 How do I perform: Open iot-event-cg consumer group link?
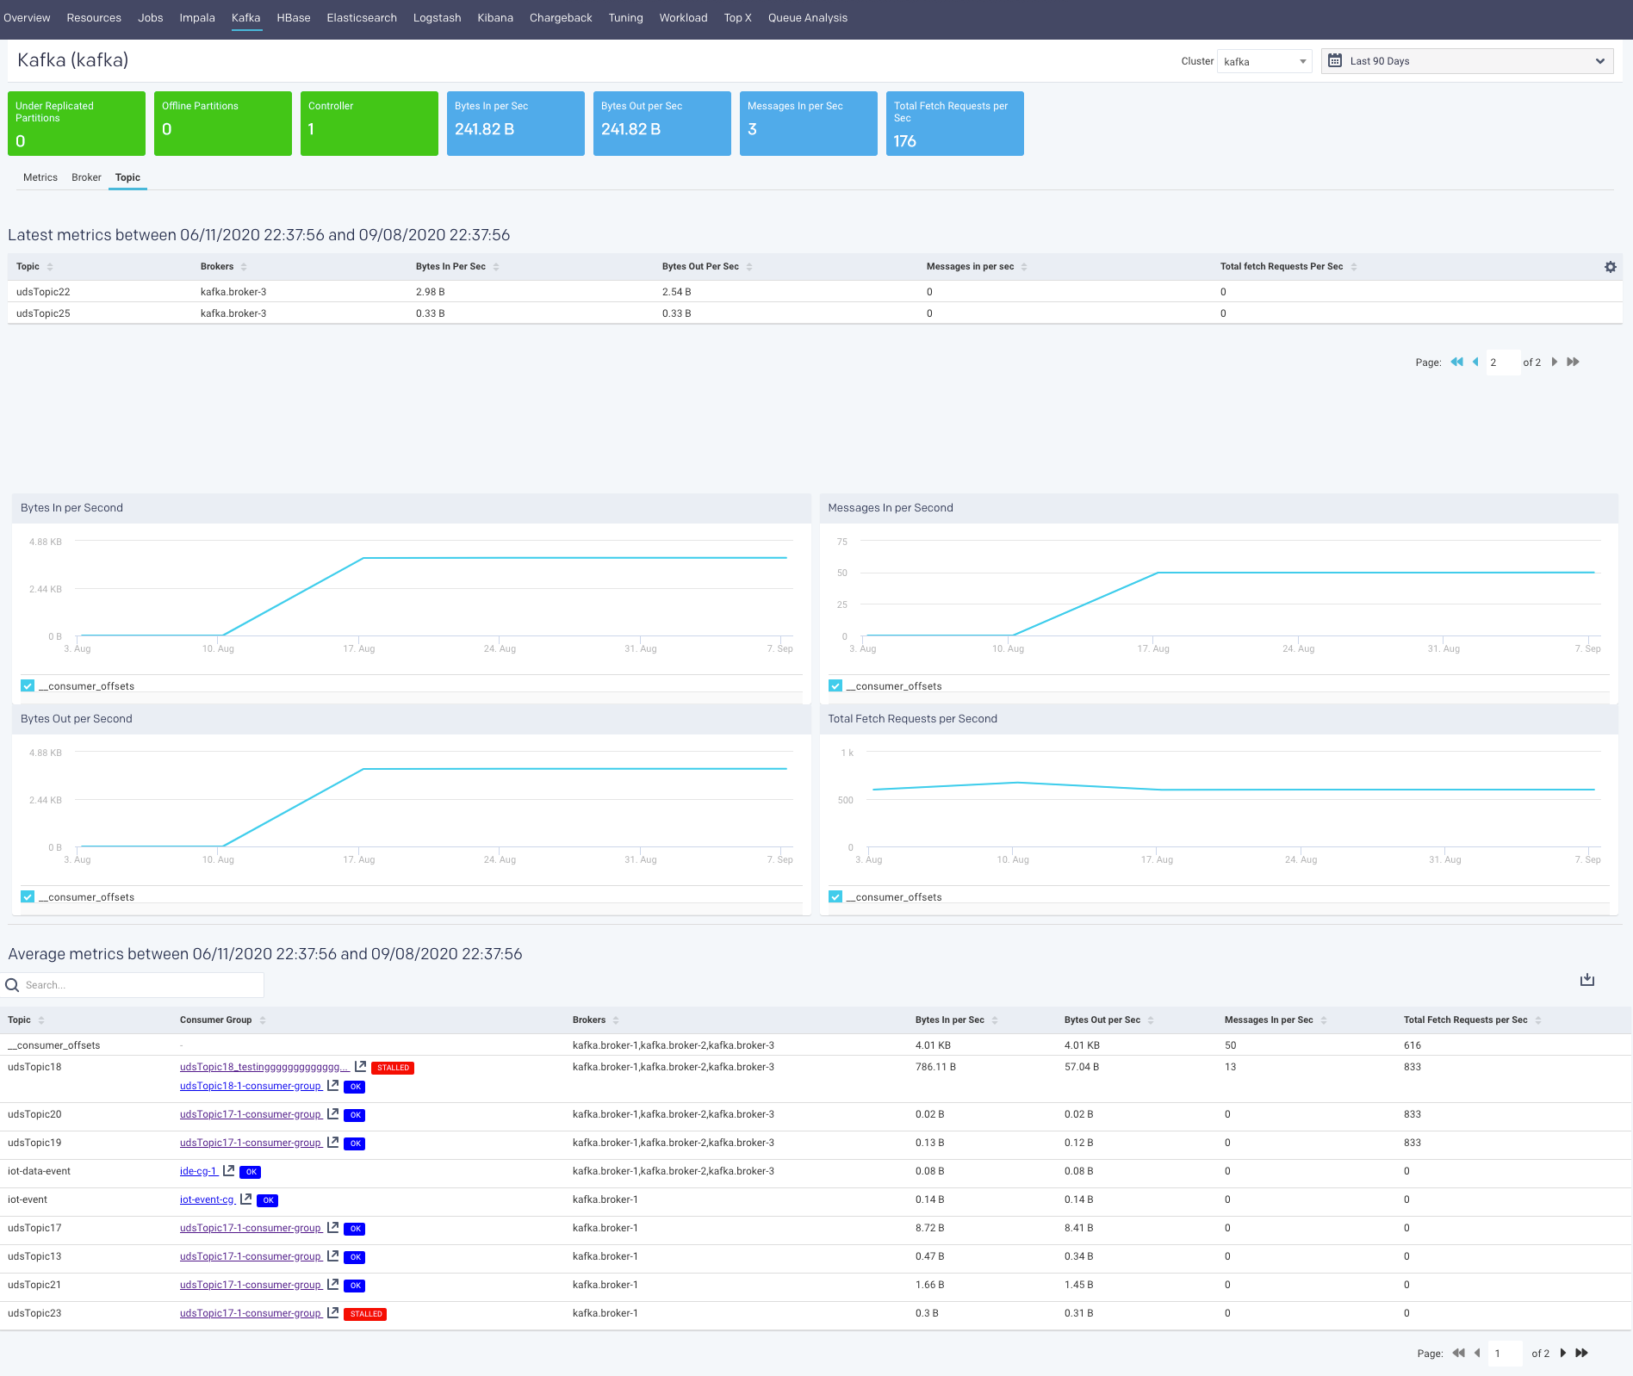coord(208,1199)
